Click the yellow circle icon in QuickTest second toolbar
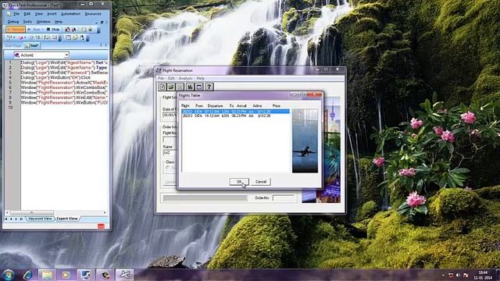Screen dimensions: 500x281 (x=75, y=37)
